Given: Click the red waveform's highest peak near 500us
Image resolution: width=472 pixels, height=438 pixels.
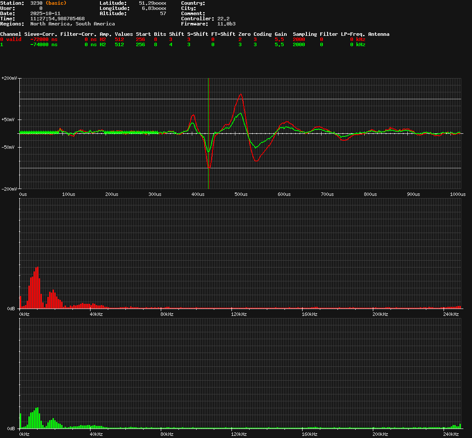Looking at the screenshot, I should [240, 95].
